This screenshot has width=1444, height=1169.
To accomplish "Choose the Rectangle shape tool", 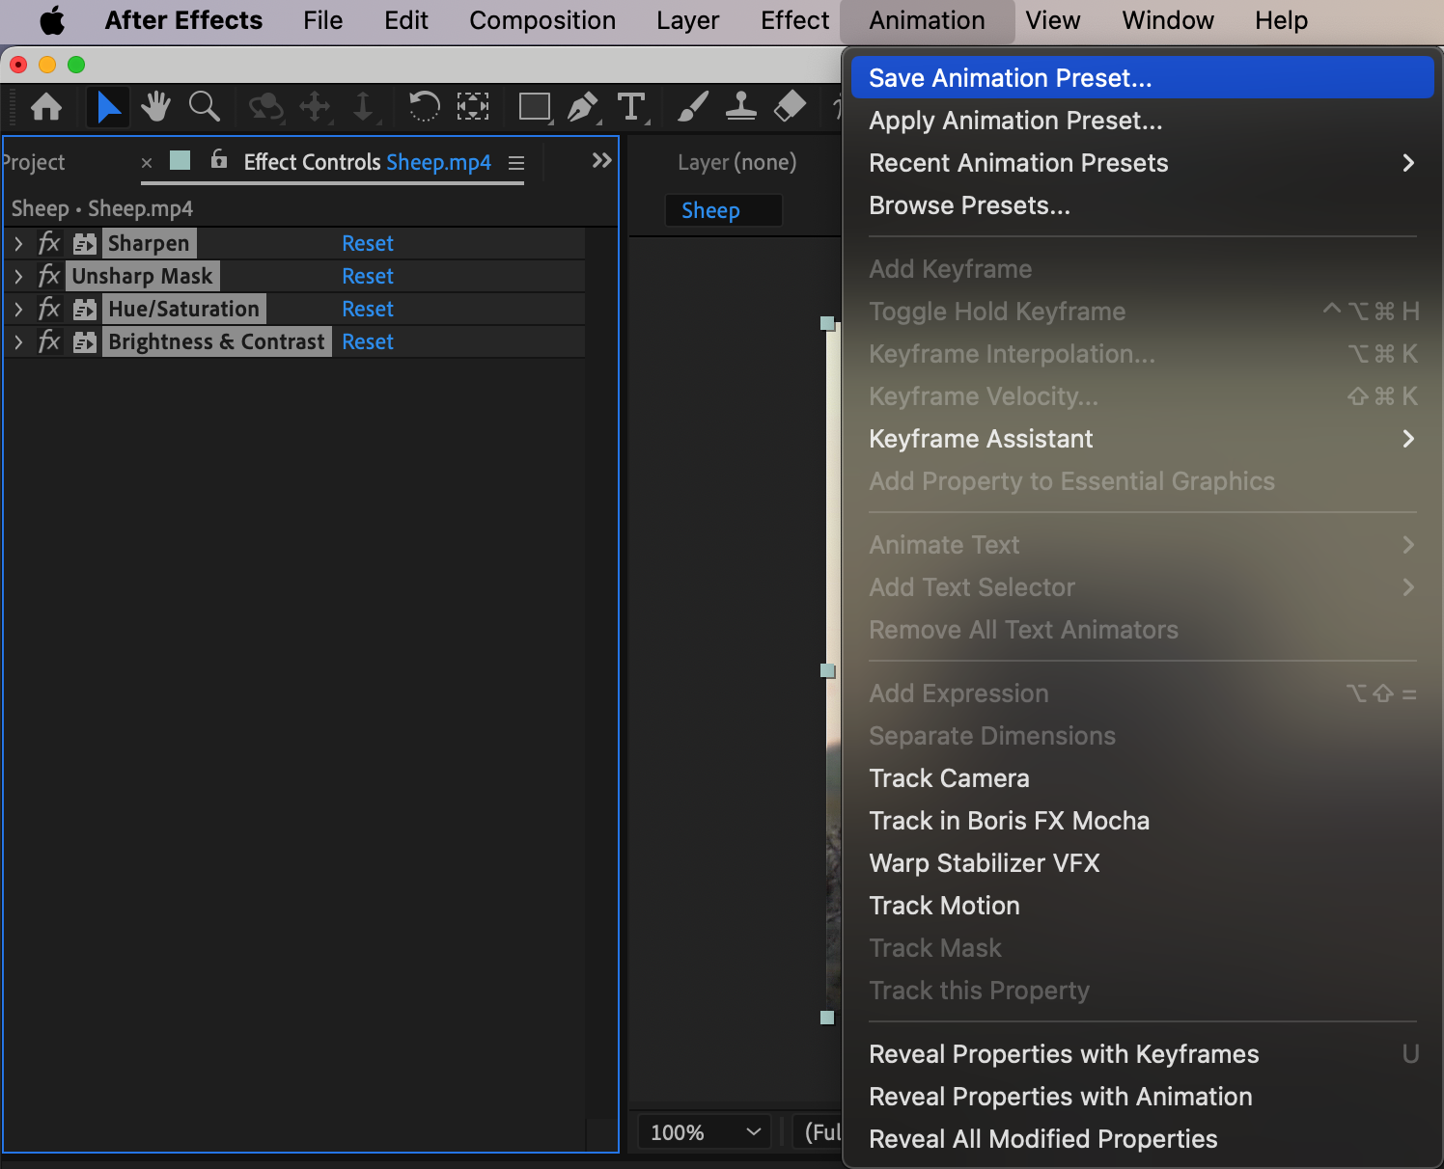I will point(534,106).
